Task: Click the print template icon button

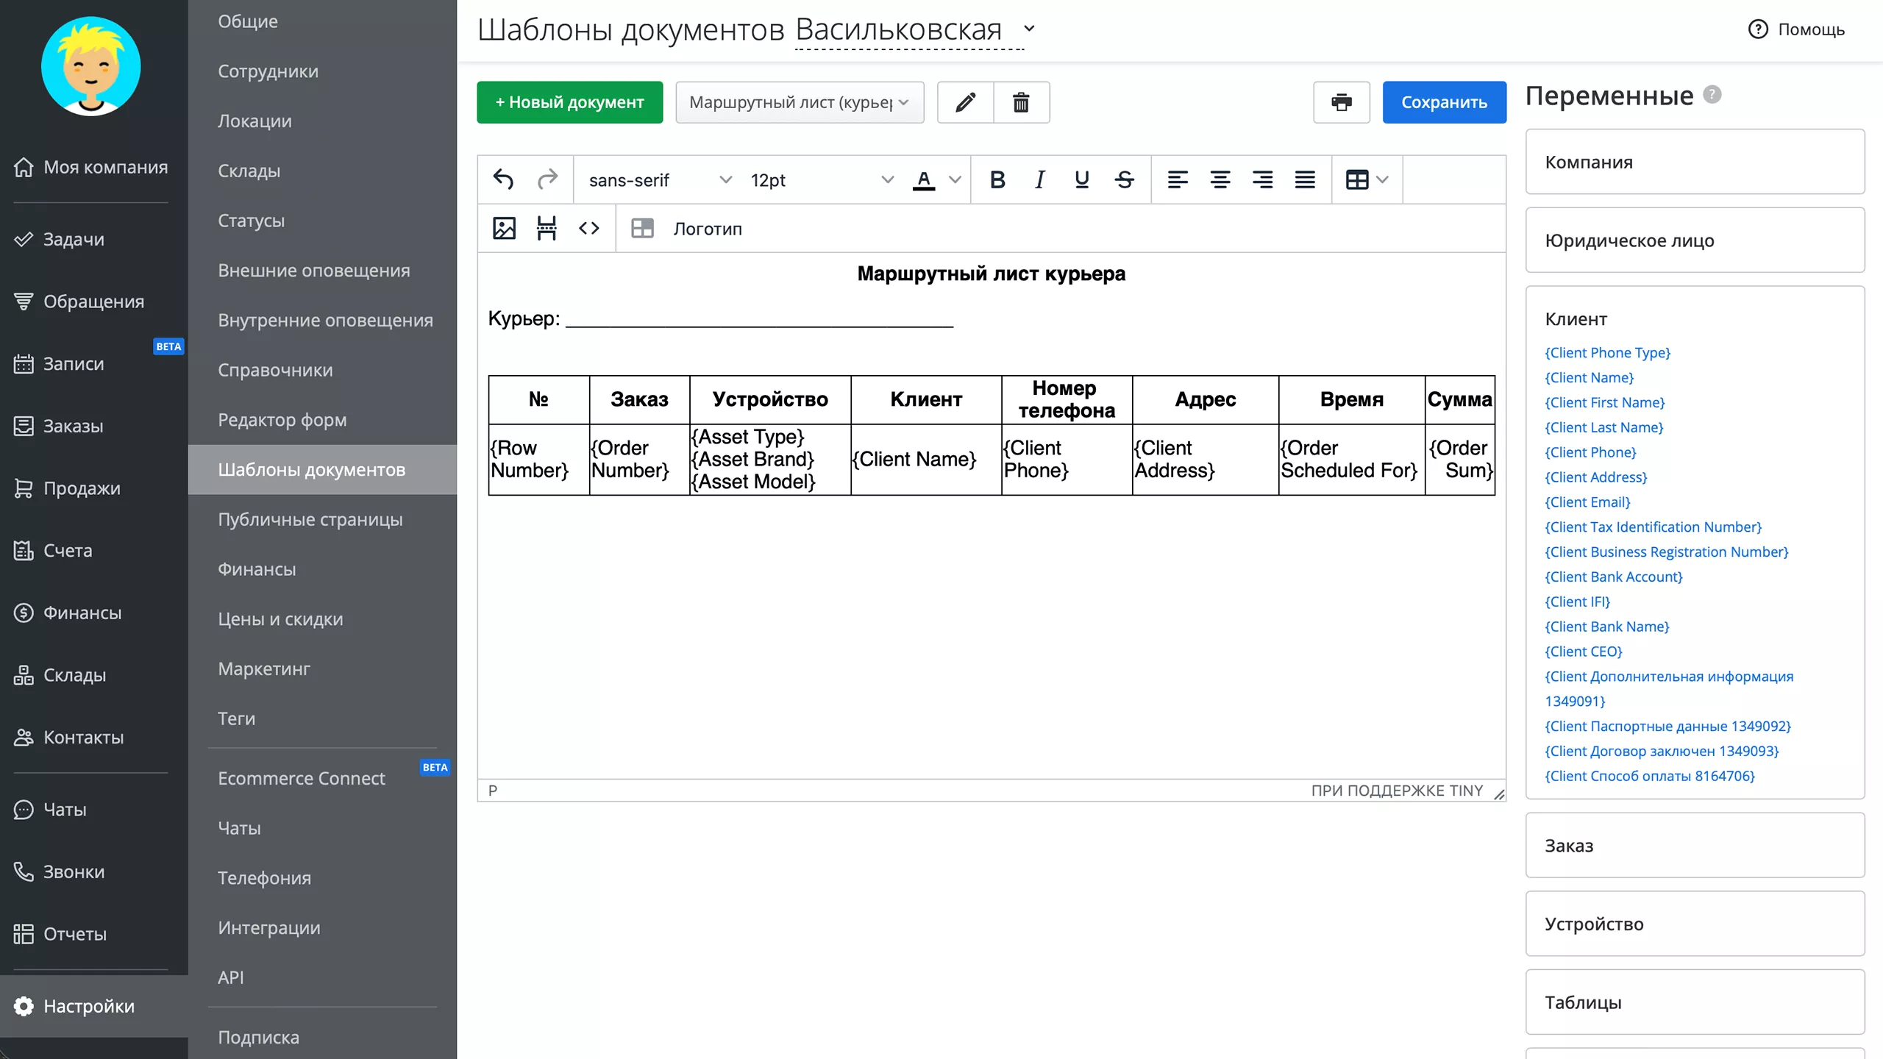Action: point(1341,102)
